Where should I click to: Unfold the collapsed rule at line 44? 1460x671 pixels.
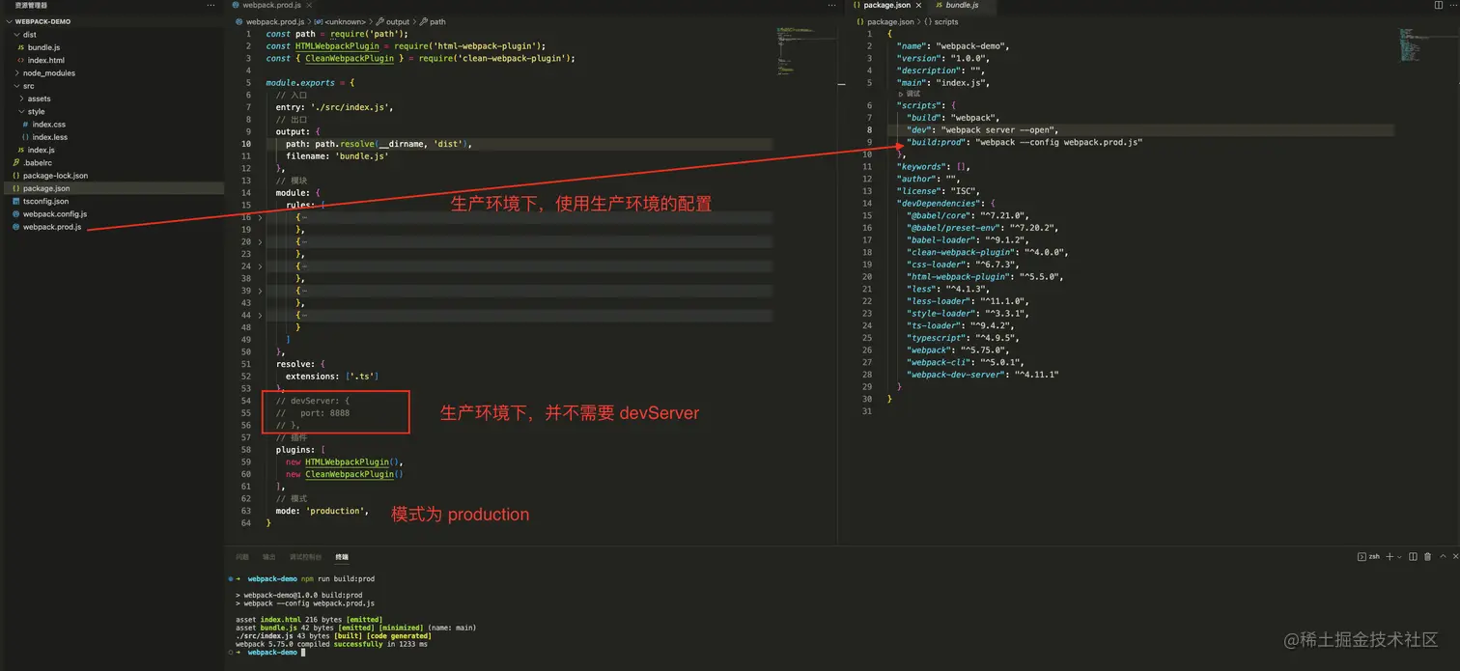260,315
